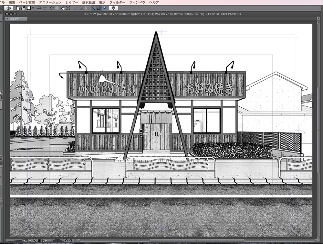Create a new document
This screenshot has height=244, width=323.
point(18,8)
